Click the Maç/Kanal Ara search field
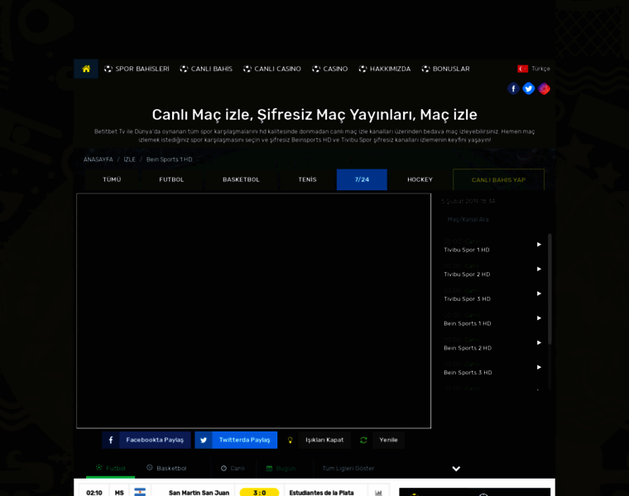629x496 pixels. [x=493, y=220]
